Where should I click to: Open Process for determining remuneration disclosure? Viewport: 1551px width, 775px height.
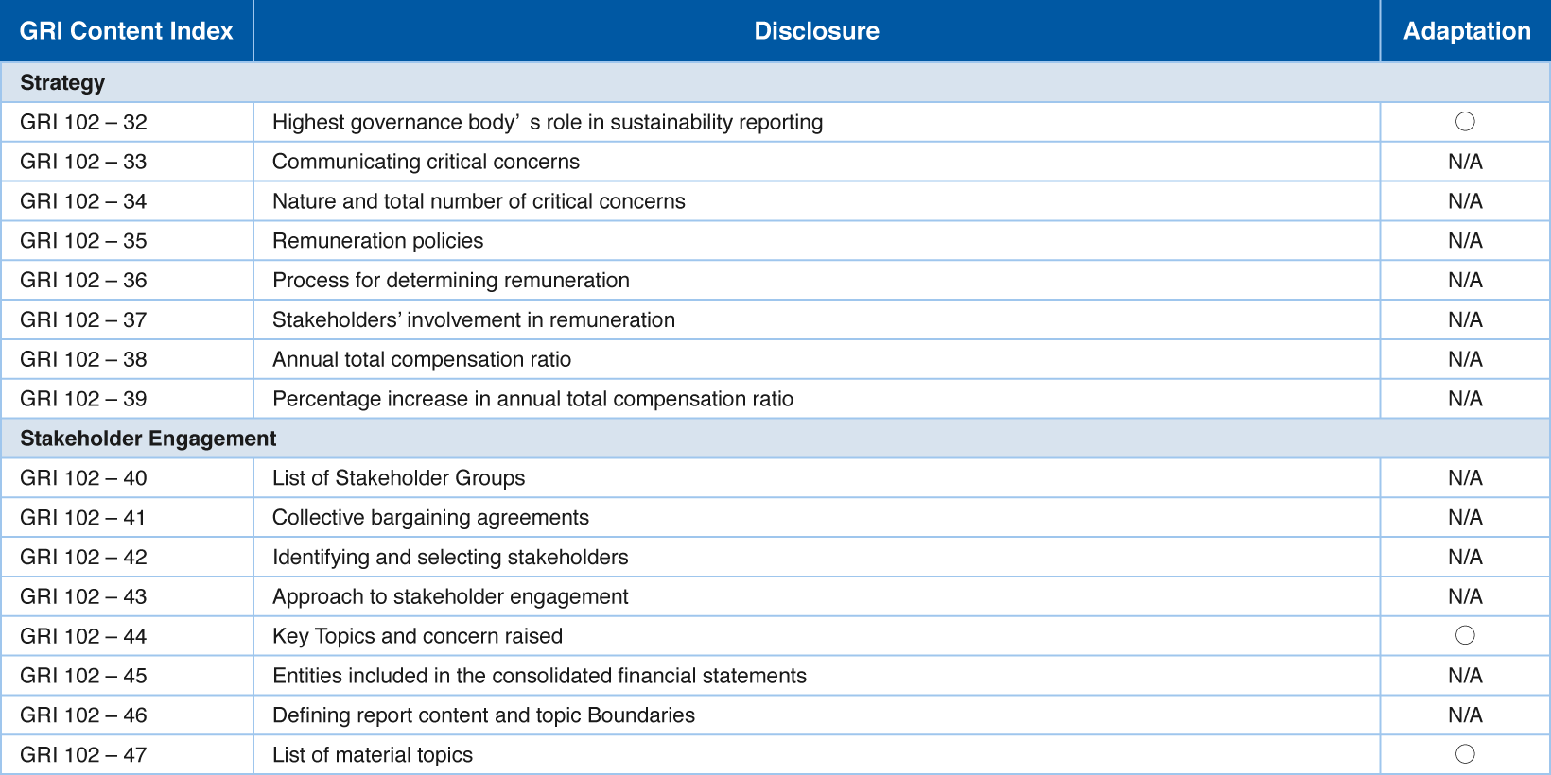tap(451, 281)
